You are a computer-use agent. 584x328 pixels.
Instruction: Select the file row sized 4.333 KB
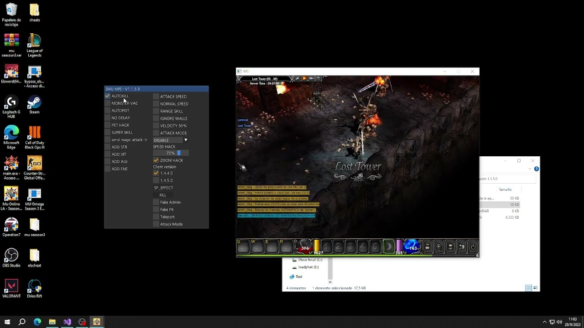click(x=500, y=217)
